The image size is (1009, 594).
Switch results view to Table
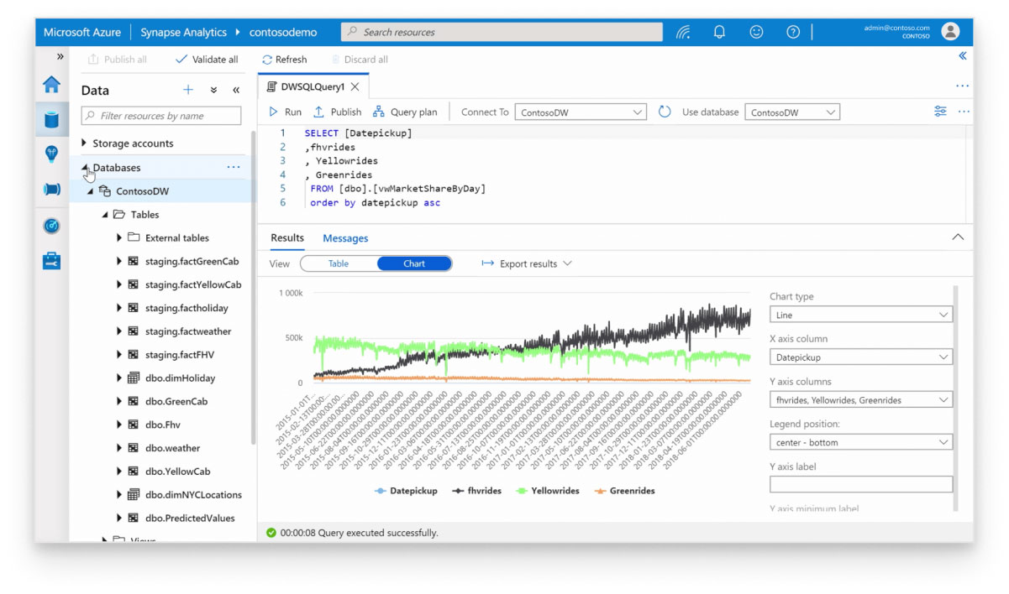click(338, 263)
